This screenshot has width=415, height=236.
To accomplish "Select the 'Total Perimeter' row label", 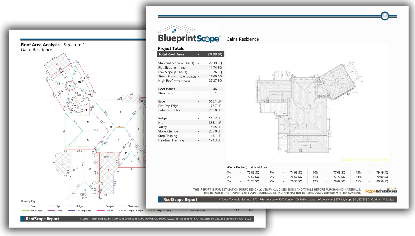I will 169,110.
